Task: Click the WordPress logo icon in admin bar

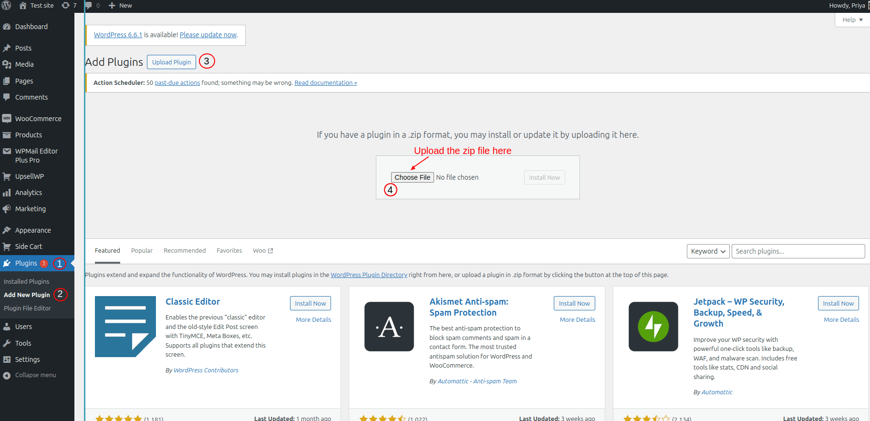Action: pyautogui.click(x=6, y=6)
